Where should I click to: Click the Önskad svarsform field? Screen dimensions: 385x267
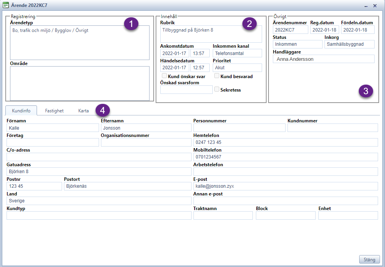coord(187,90)
